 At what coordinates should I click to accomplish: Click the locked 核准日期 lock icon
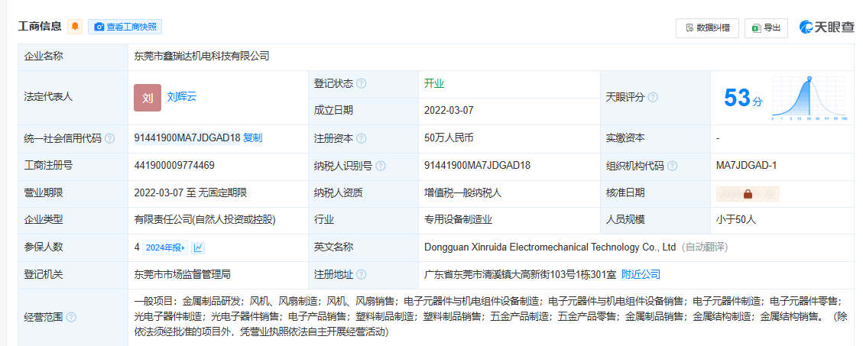748,194
